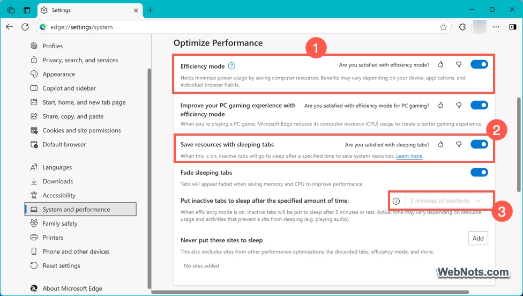This screenshot has width=523, height=296.
Task: Thumbs down for efficiency mode satisfaction
Action: (x=459, y=64)
